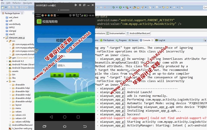The height and width of the screenshot is (130, 207).
Task: Click the Save All icon in toolbar
Action: [13, 7]
